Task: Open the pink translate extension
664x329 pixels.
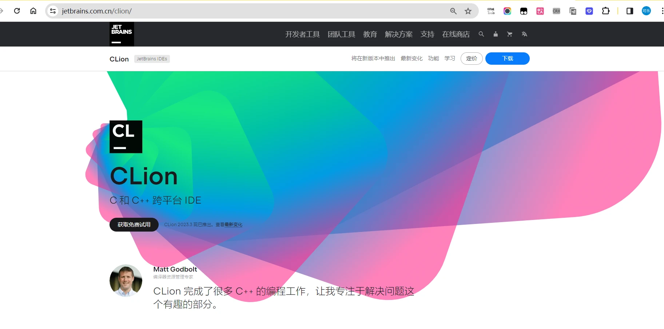Action: tap(540, 11)
